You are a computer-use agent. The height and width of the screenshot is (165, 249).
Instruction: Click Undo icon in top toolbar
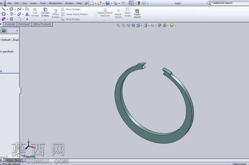point(123,3)
